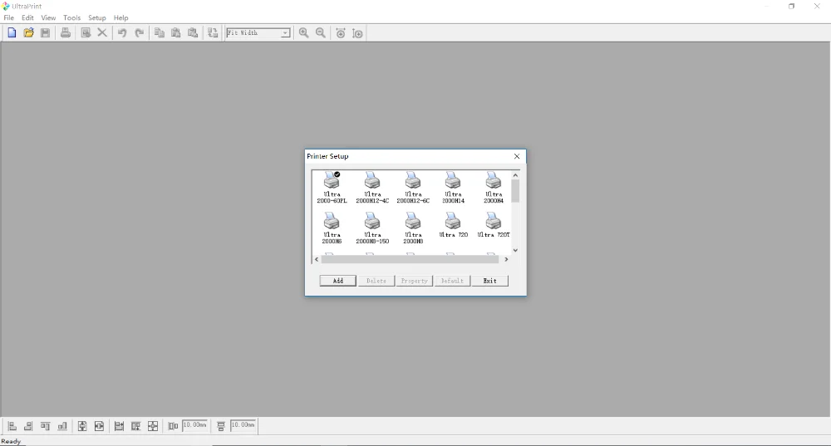The width and height of the screenshot is (831, 446).
Task: Select the Ultra 2000-60PL printer
Action: pyautogui.click(x=332, y=188)
